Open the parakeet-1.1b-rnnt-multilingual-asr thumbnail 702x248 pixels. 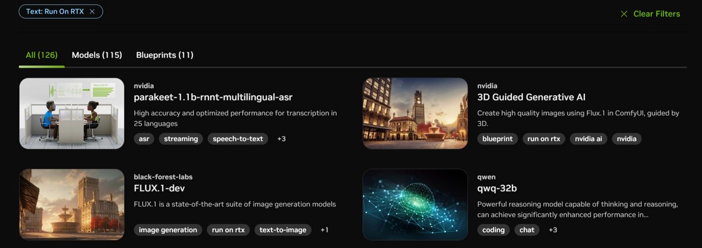[x=72, y=113]
